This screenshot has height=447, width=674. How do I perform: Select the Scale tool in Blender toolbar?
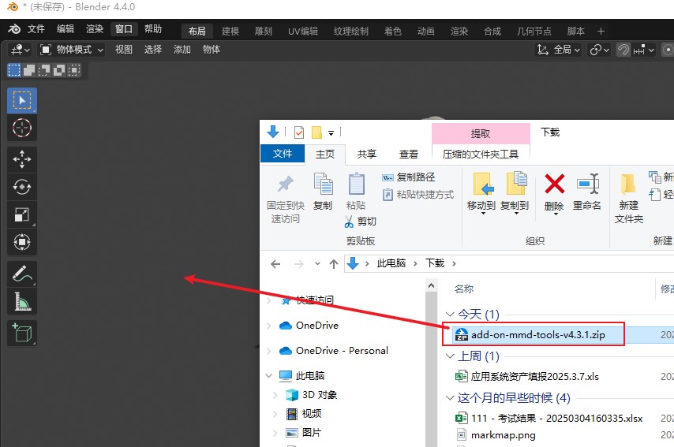pyautogui.click(x=22, y=214)
